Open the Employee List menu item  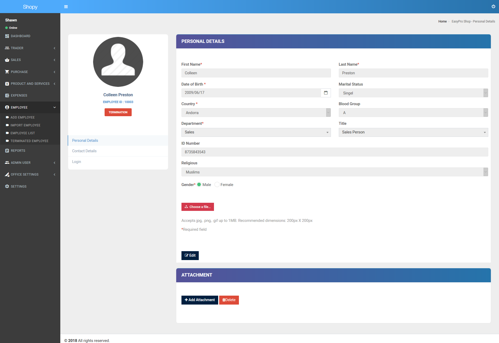[x=23, y=133]
